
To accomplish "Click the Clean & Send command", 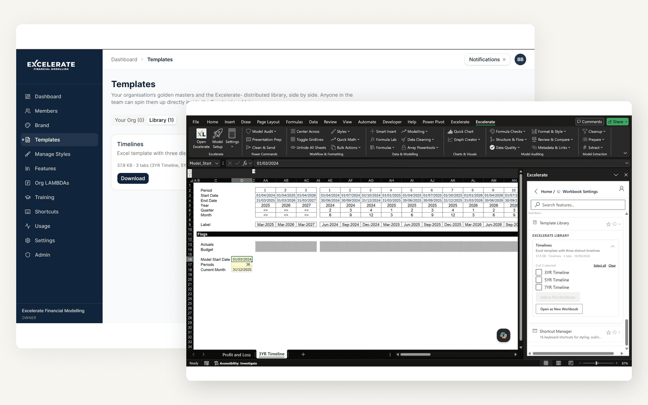I will [x=260, y=148].
